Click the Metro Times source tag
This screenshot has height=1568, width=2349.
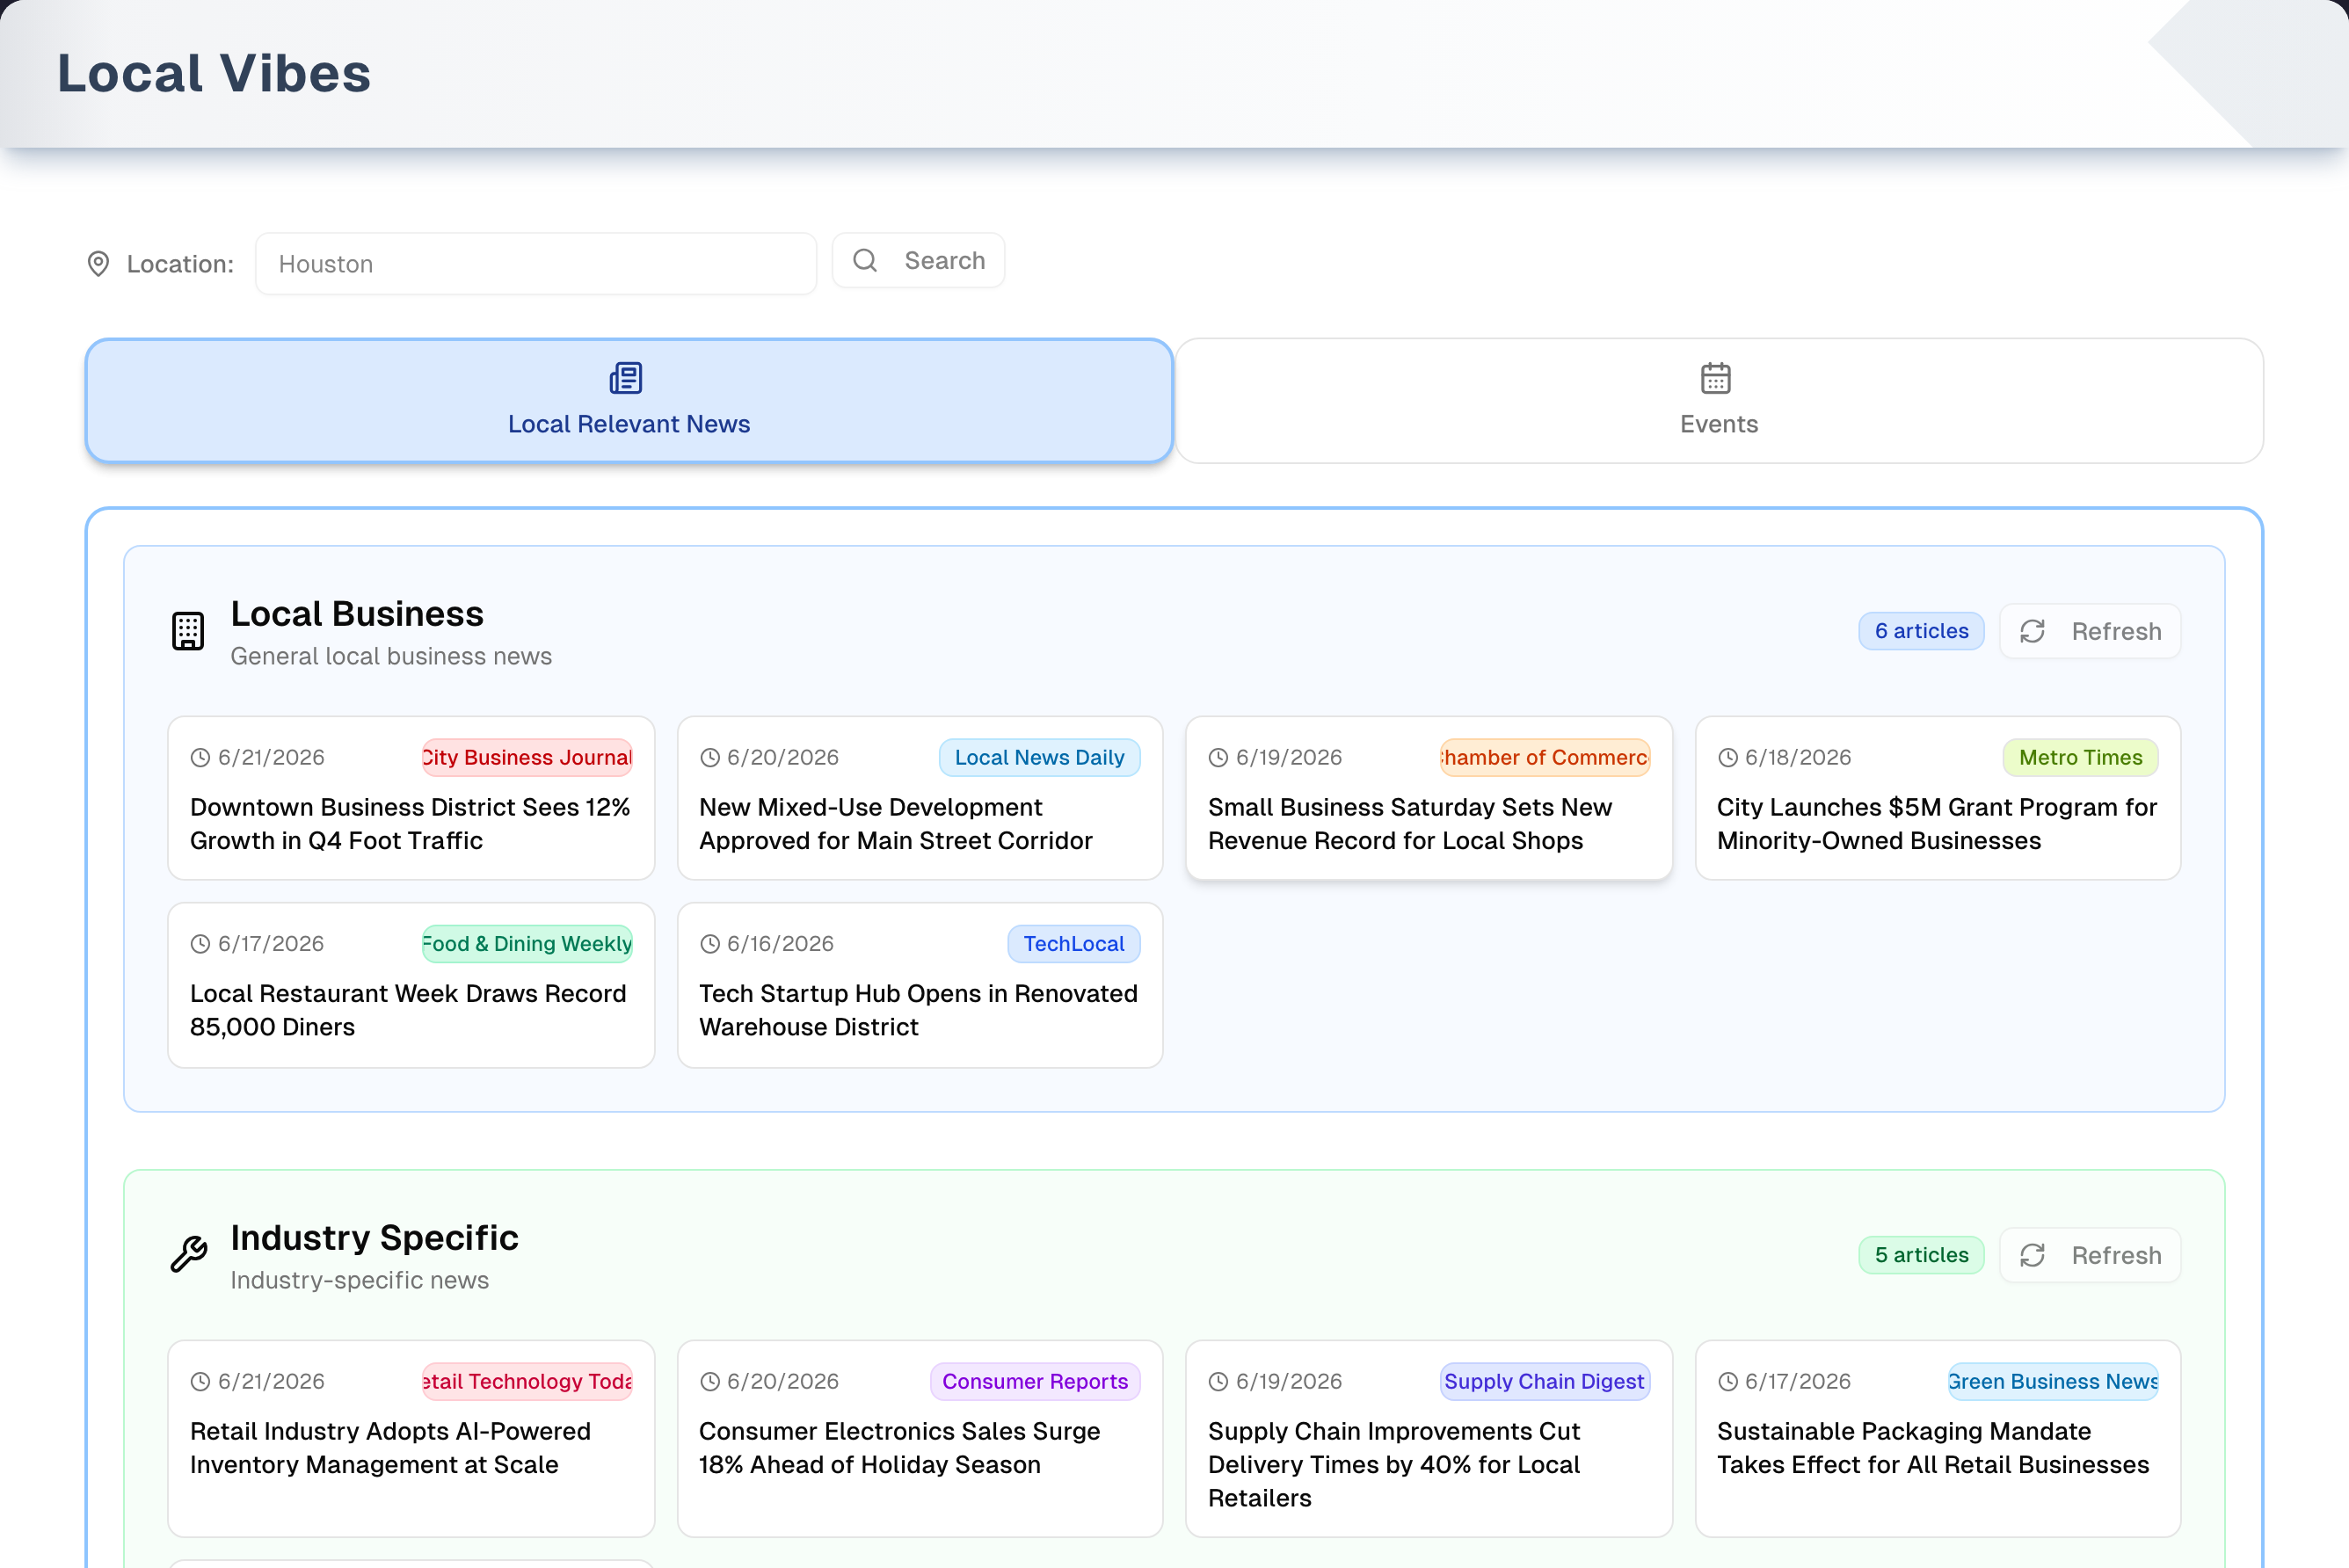pos(2080,758)
